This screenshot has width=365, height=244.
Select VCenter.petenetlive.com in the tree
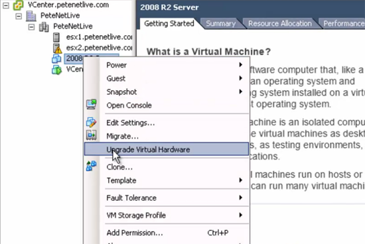click(x=68, y=5)
